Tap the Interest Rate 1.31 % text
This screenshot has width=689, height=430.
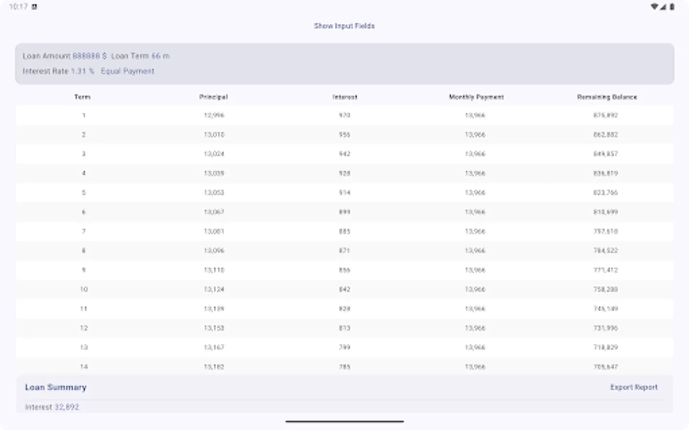point(58,71)
